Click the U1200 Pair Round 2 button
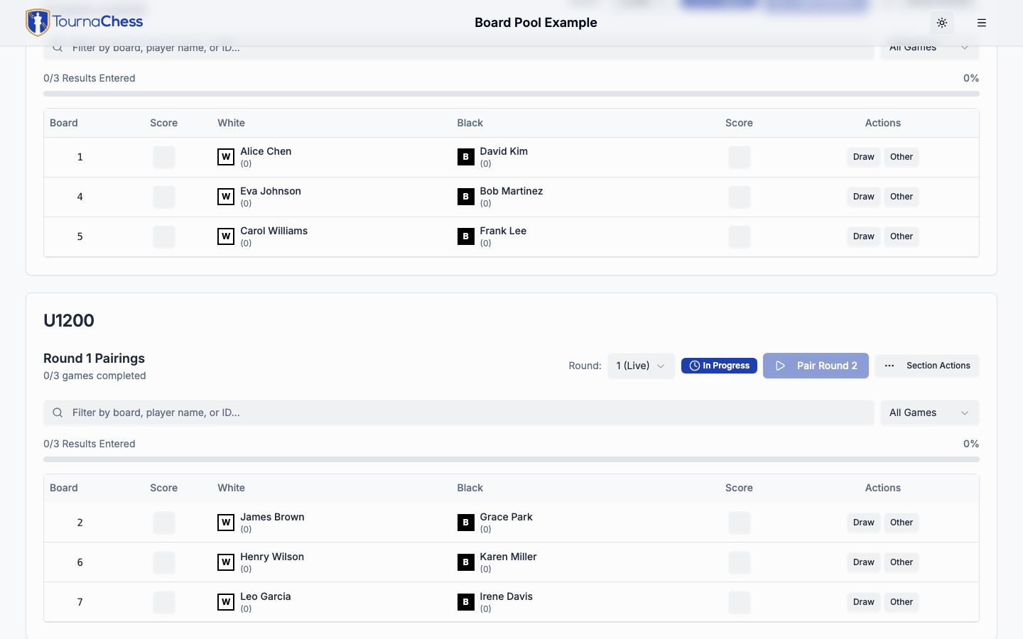This screenshot has height=639, width=1023. (x=816, y=366)
